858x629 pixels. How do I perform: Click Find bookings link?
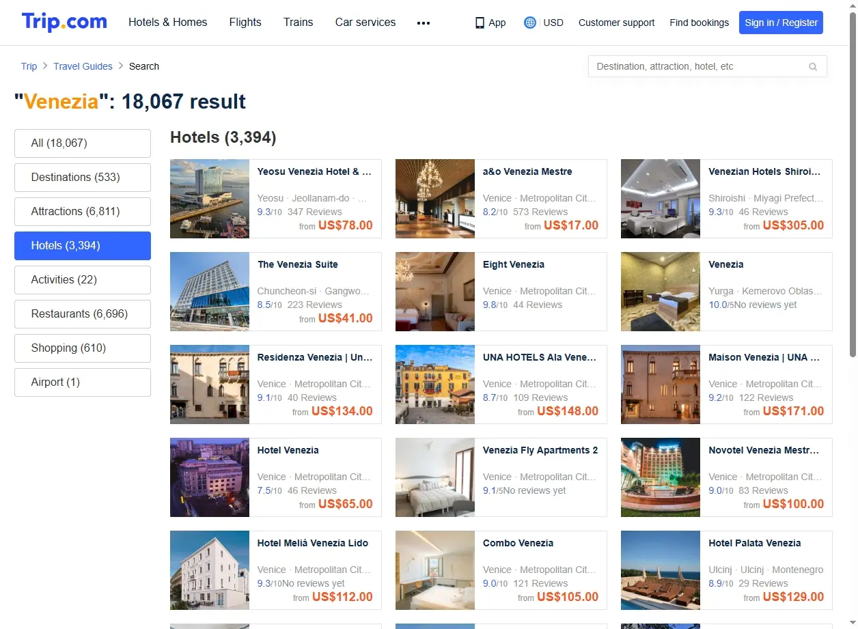[x=700, y=23]
